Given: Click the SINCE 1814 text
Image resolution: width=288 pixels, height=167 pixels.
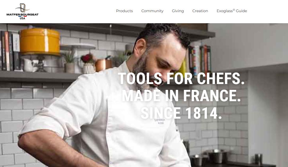Looking at the screenshot, I should (181, 113).
